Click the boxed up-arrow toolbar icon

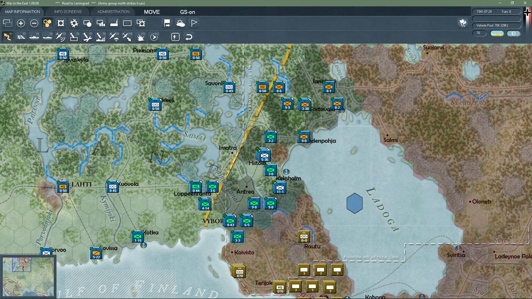point(175,37)
